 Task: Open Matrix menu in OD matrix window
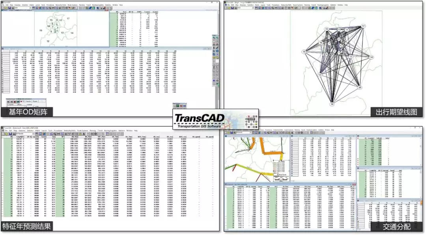tap(32, 5)
